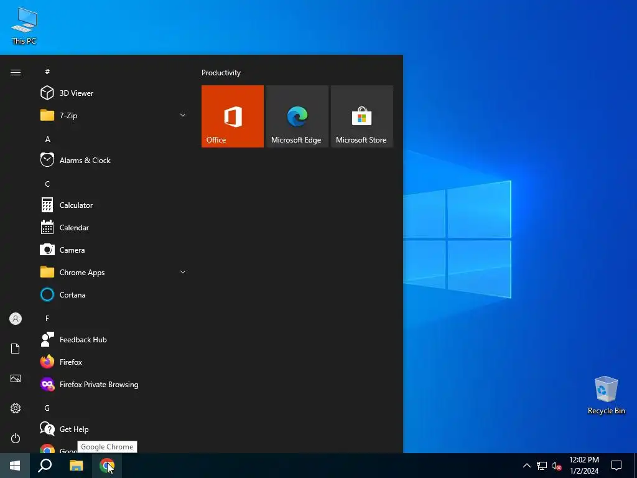
Task: Click the Productivity group heading
Action: pyautogui.click(x=221, y=73)
